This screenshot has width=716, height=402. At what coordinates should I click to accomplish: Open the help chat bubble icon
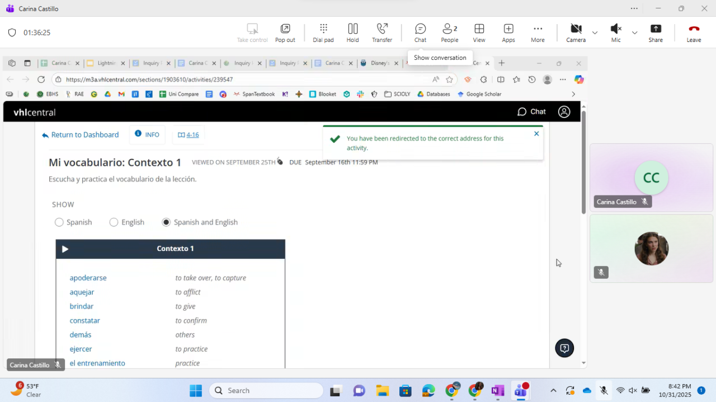click(x=564, y=348)
